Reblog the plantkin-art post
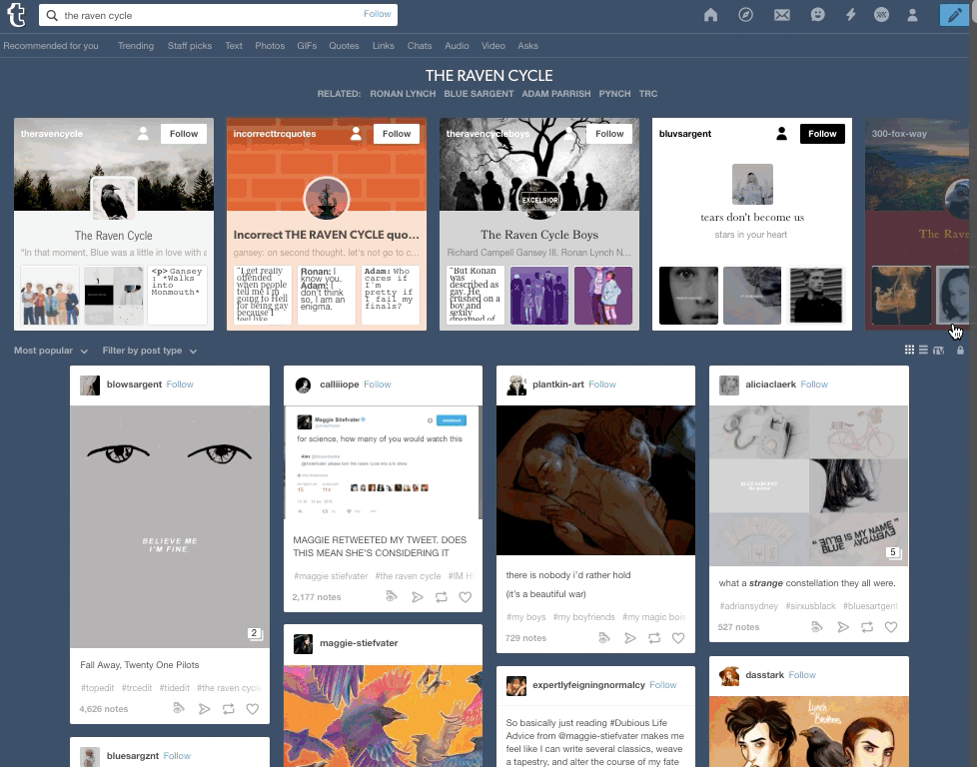The height and width of the screenshot is (767, 977). [654, 638]
